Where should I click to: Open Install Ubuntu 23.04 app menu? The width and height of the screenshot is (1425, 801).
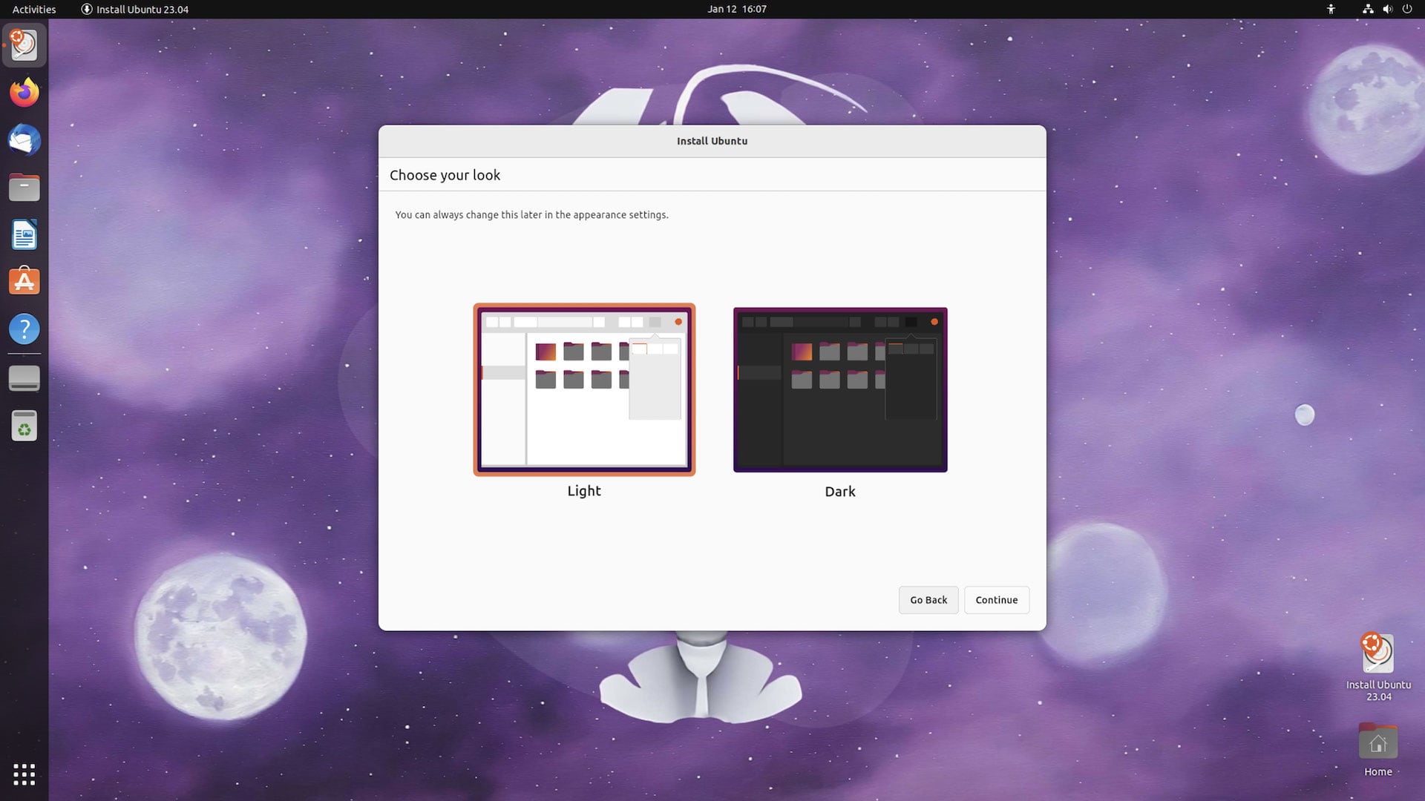134,9
